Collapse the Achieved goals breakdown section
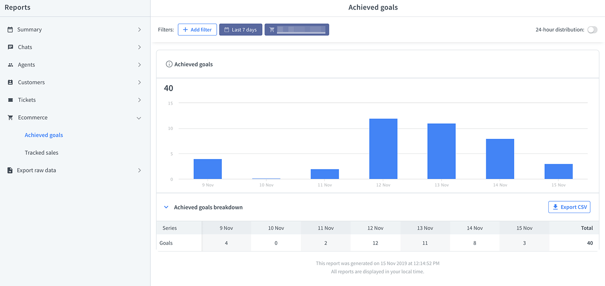Viewport: 605px width, 286px height. pyautogui.click(x=166, y=207)
